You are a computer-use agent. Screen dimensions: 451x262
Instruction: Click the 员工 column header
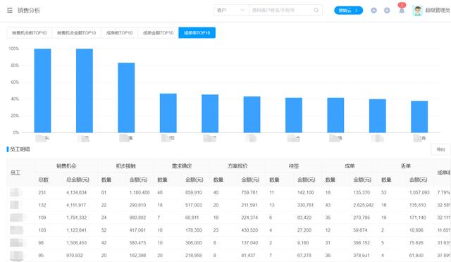16,173
